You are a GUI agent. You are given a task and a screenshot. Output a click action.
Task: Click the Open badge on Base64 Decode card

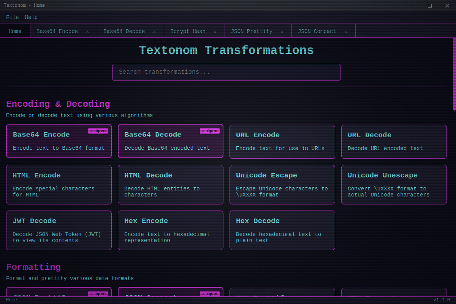(x=210, y=131)
